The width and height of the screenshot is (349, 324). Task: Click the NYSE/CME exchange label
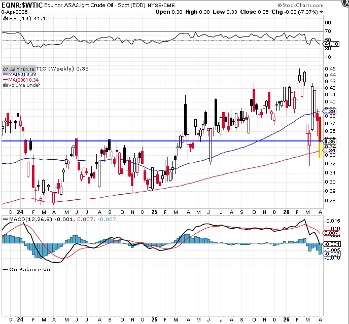161,6
